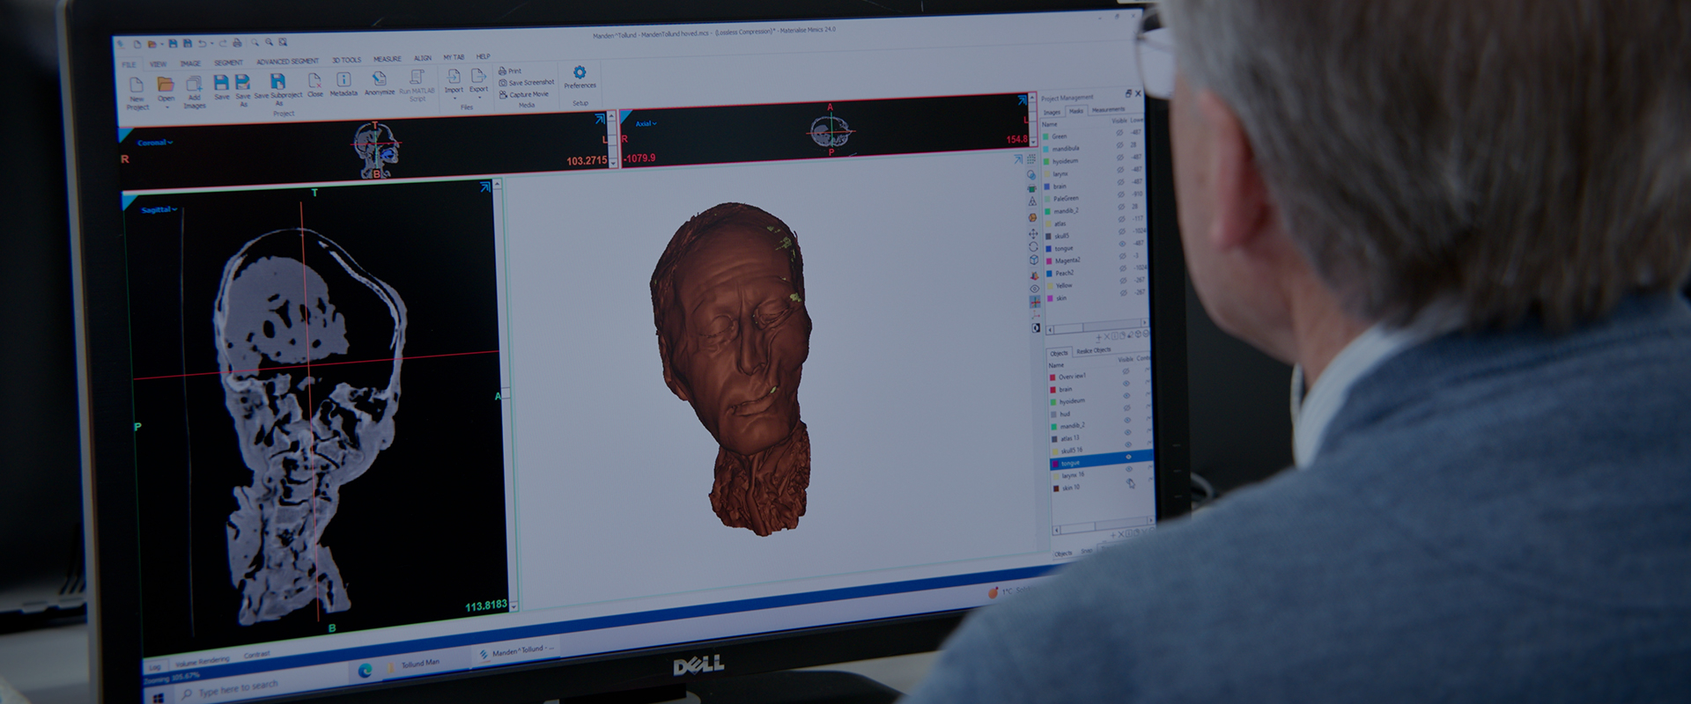Open the SEGMENT ribbon tab
Screen dimensions: 1691x704
click(x=228, y=62)
